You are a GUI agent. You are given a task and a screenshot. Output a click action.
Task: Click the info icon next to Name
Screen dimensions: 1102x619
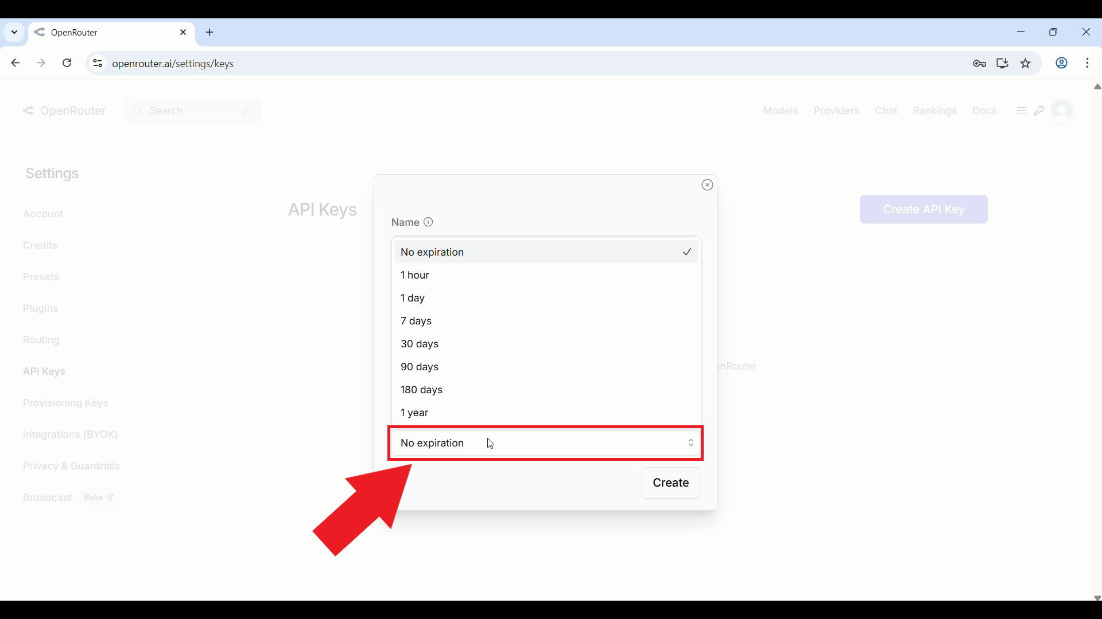click(428, 222)
